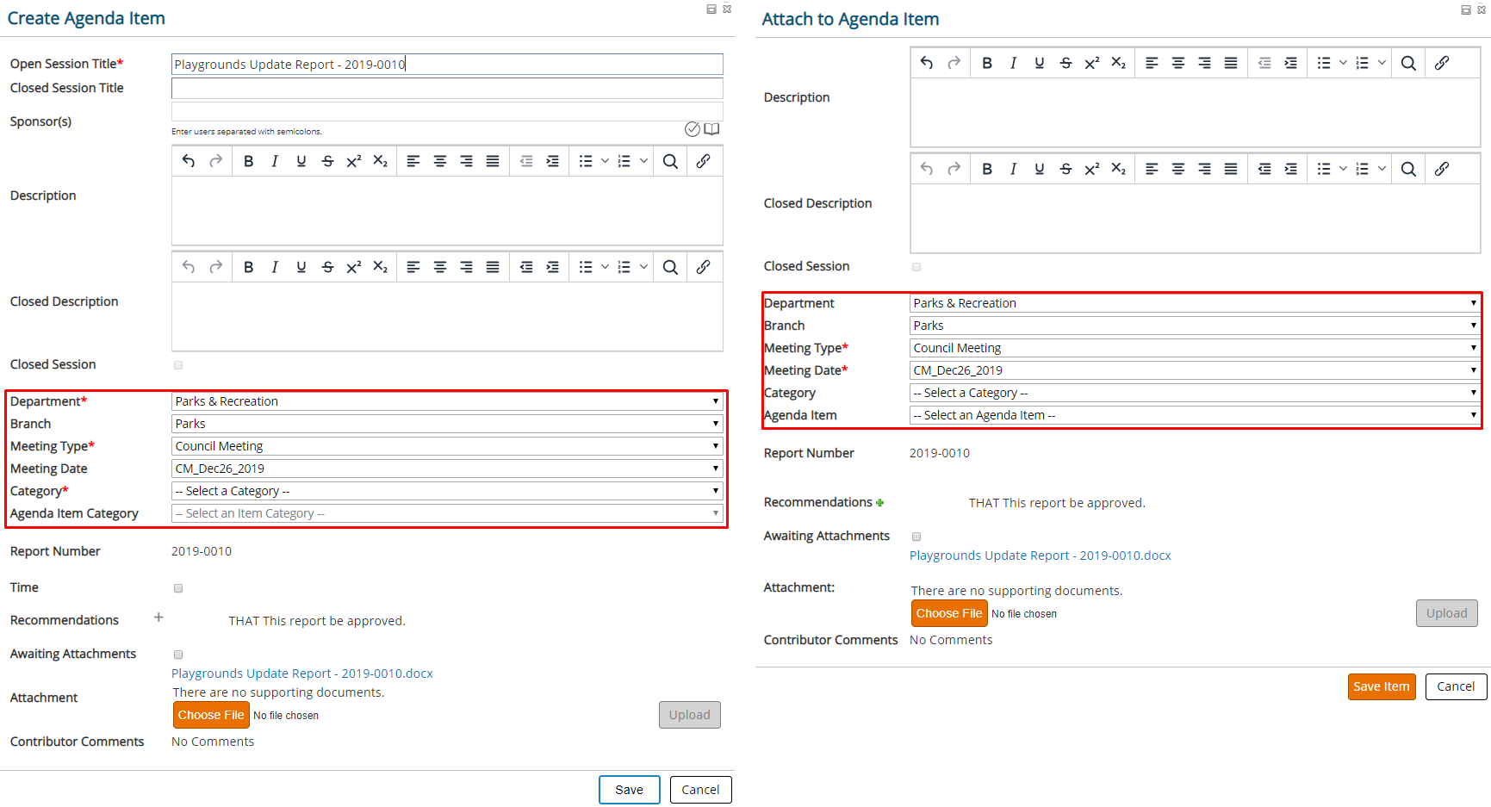Click Subscript in Create Agenda Item Description toolbar
This screenshot has height=807, width=1491.
click(x=380, y=161)
